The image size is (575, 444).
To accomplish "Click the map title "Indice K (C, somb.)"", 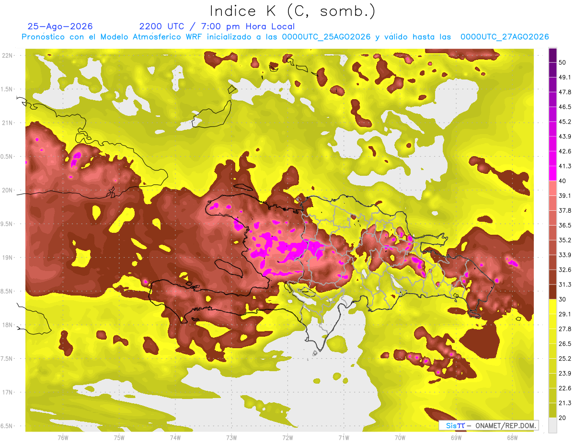I will 293,11.
